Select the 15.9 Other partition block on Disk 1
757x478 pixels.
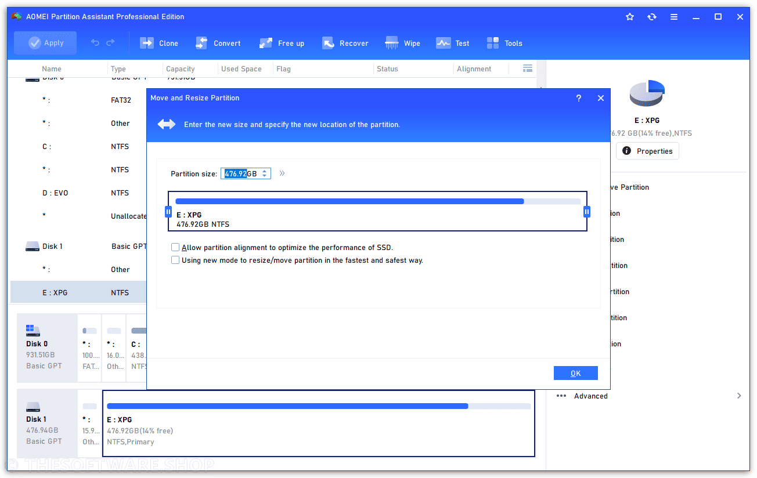90,423
